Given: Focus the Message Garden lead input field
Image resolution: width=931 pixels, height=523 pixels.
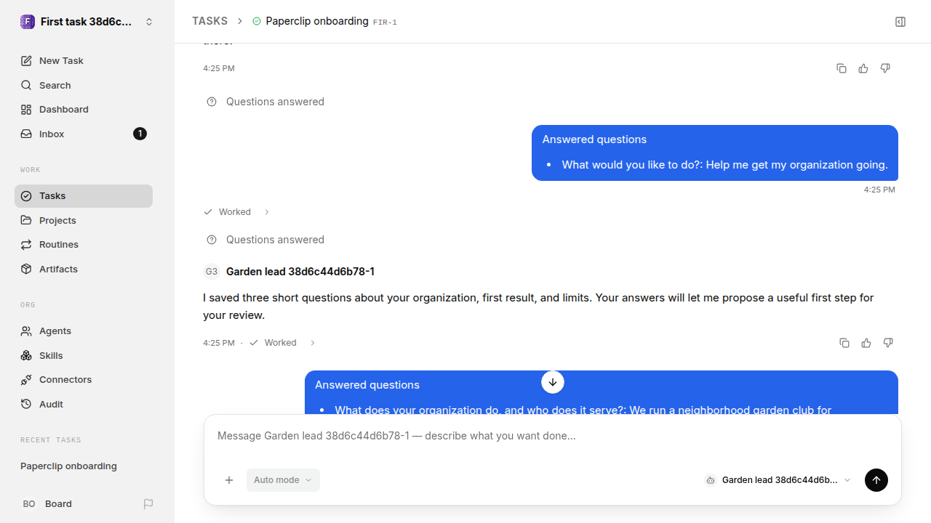Looking at the screenshot, I should pos(553,437).
